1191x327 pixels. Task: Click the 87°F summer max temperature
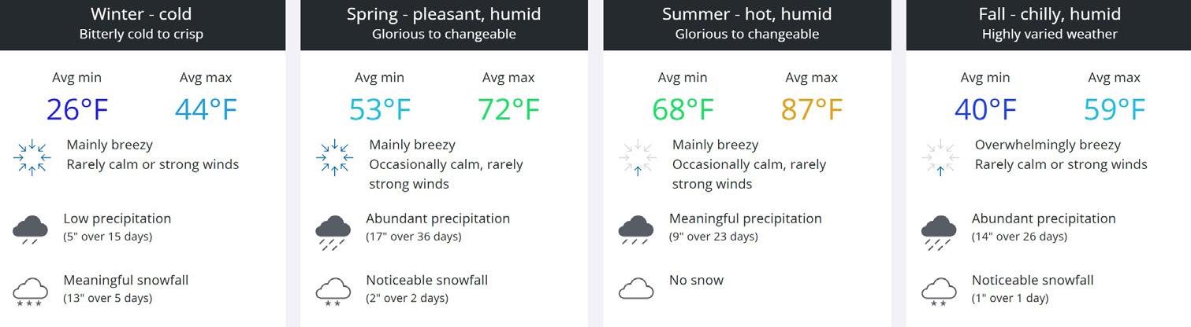tap(811, 109)
